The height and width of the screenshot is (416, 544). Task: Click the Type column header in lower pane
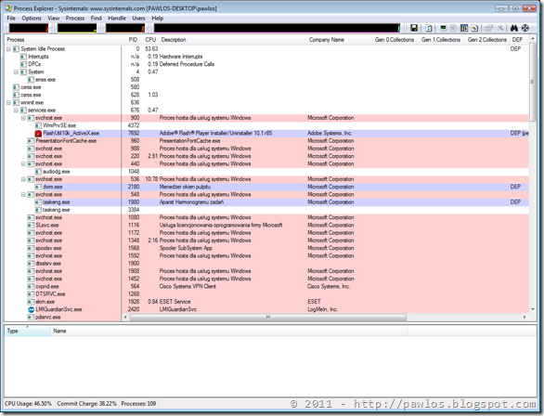[28, 331]
